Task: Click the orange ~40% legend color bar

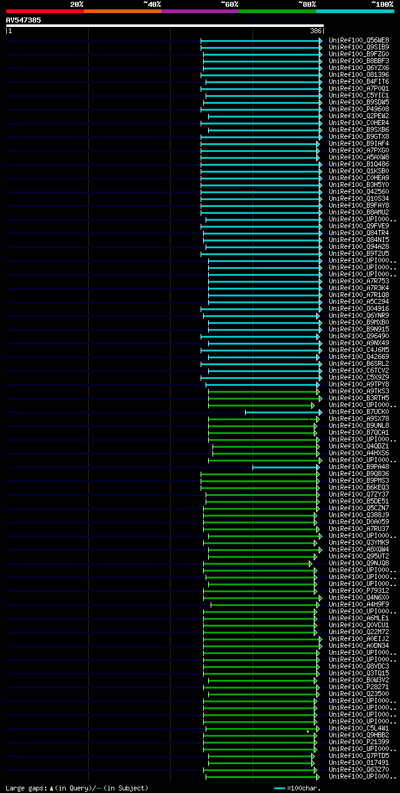Action: (x=122, y=11)
